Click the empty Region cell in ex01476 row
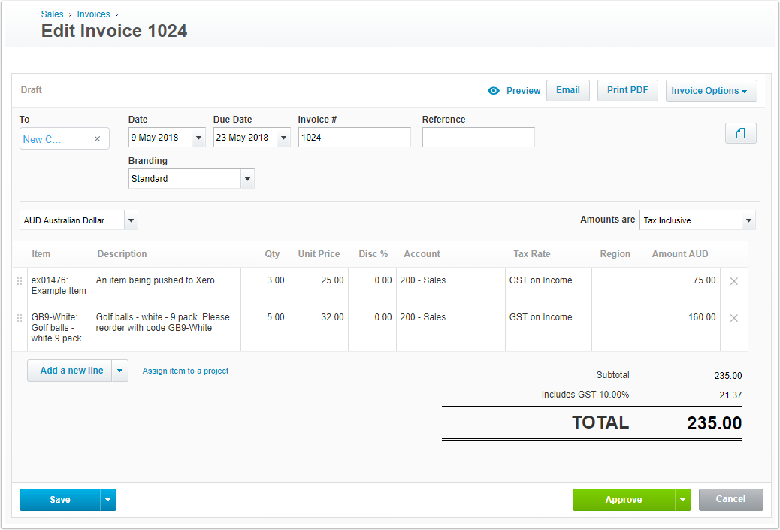 pyautogui.click(x=617, y=286)
